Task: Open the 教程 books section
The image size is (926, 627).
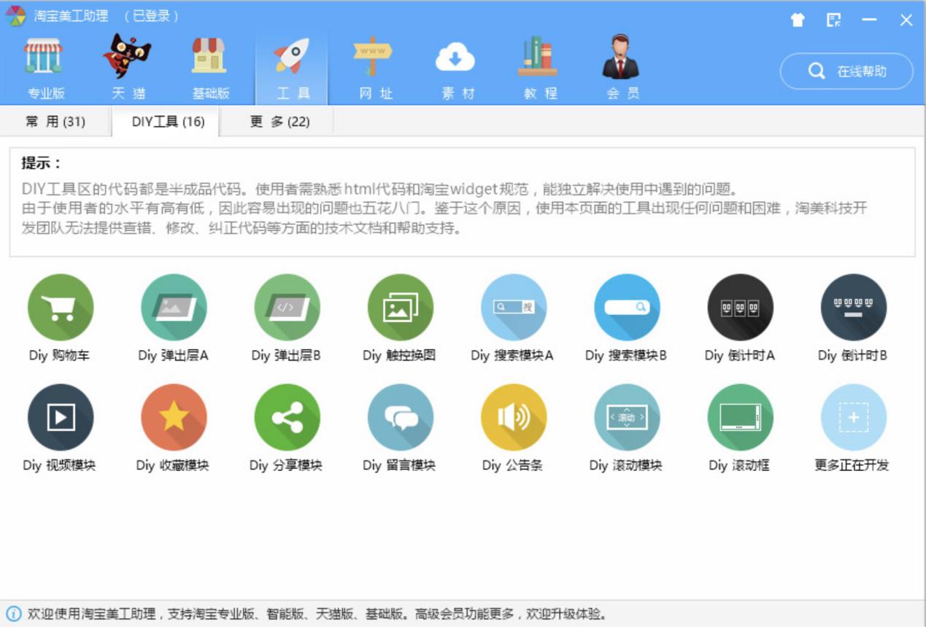Action: pos(539,67)
